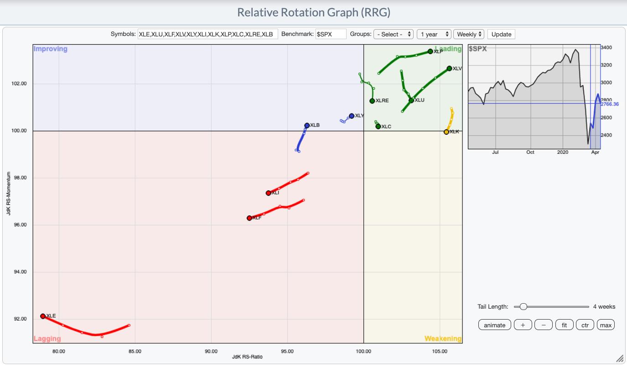The image size is (627, 366).
Task: Click the Symbols input field
Action: click(x=208, y=34)
